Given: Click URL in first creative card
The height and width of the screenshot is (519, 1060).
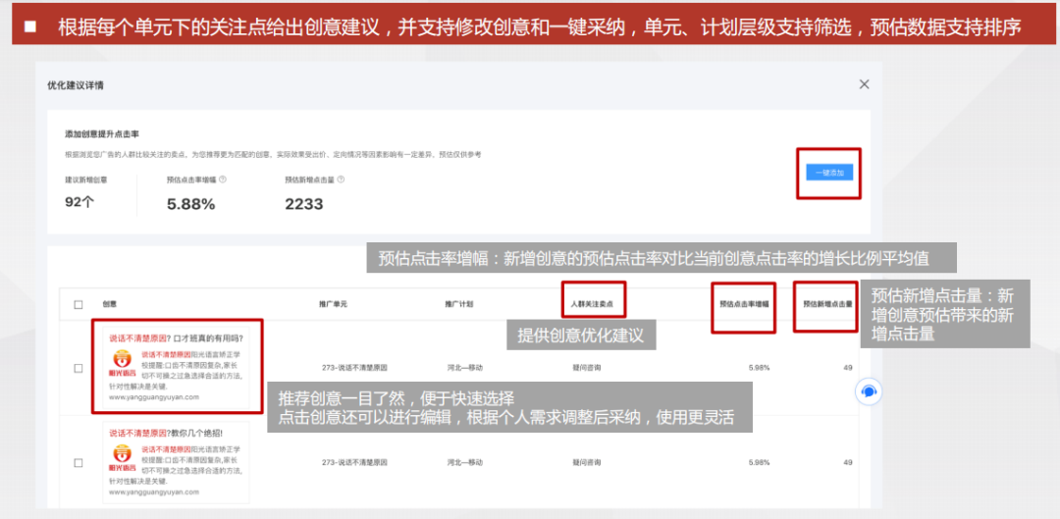Looking at the screenshot, I should (154, 397).
